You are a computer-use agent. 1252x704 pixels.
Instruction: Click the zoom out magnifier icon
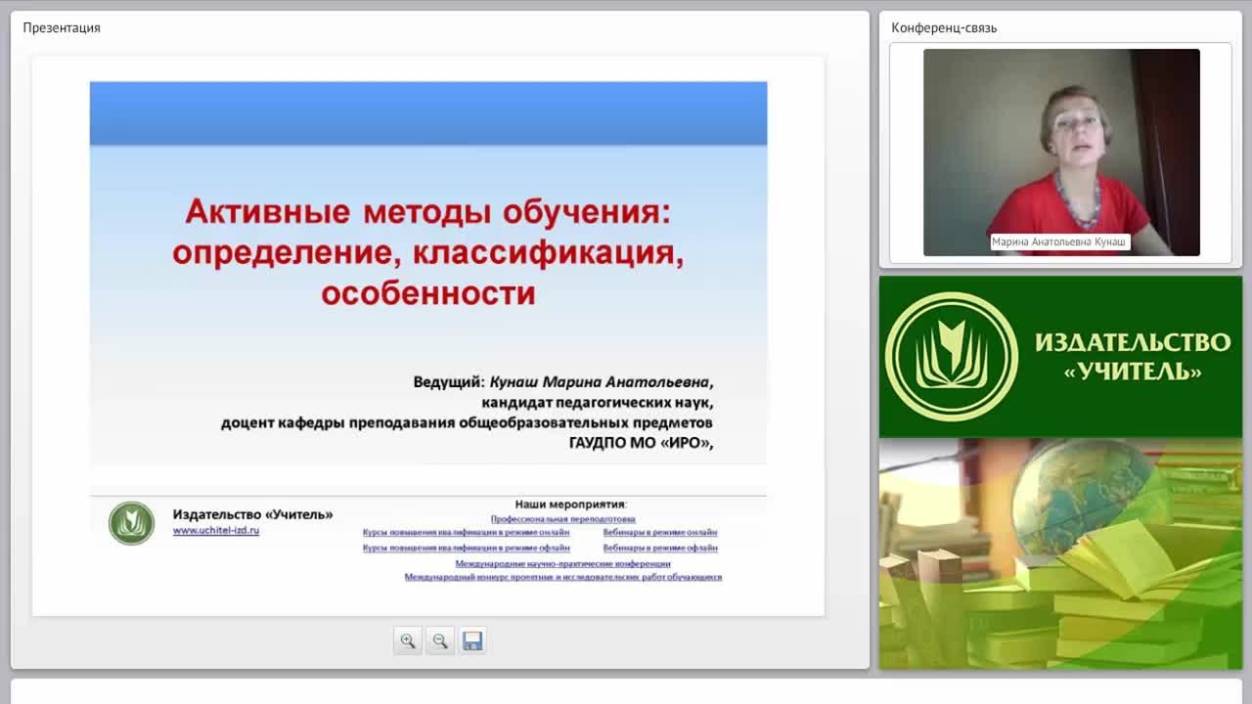pyautogui.click(x=440, y=641)
